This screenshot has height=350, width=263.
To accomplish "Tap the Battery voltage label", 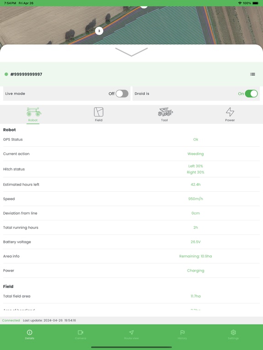I will point(17,242).
